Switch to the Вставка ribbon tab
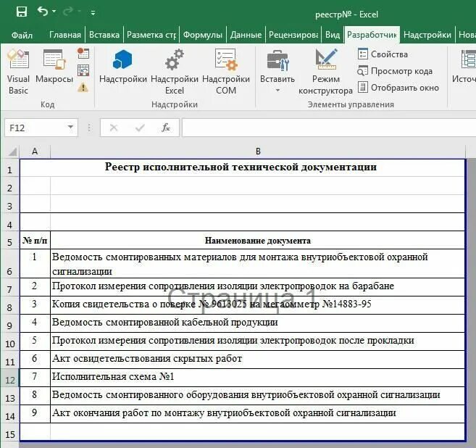The width and height of the screenshot is (476, 448). [x=104, y=35]
